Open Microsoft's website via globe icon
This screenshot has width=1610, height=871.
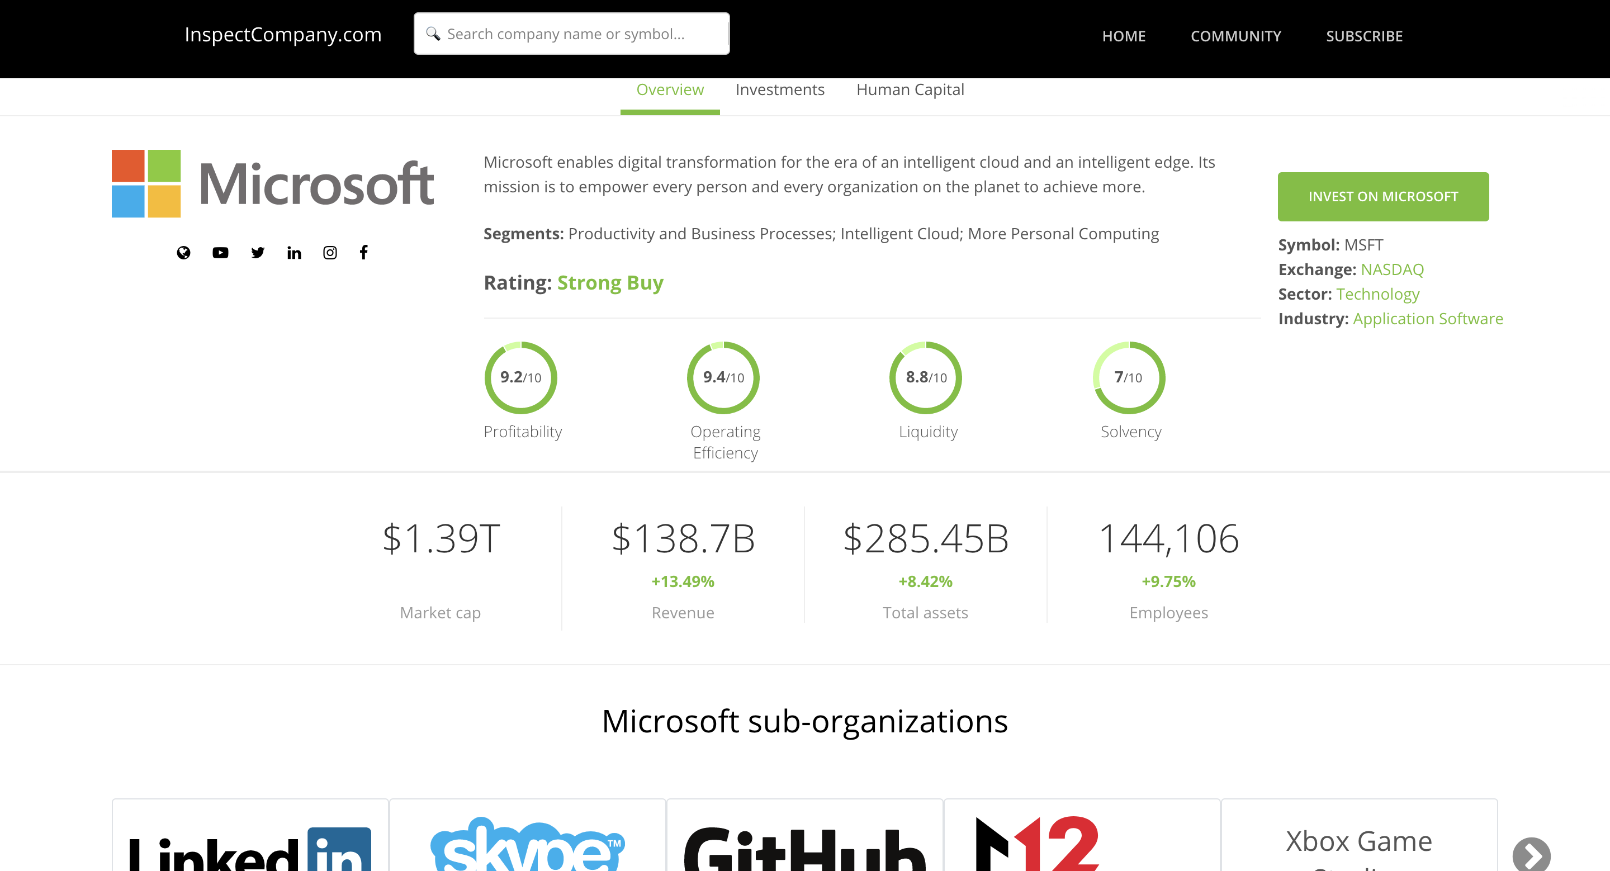183,253
